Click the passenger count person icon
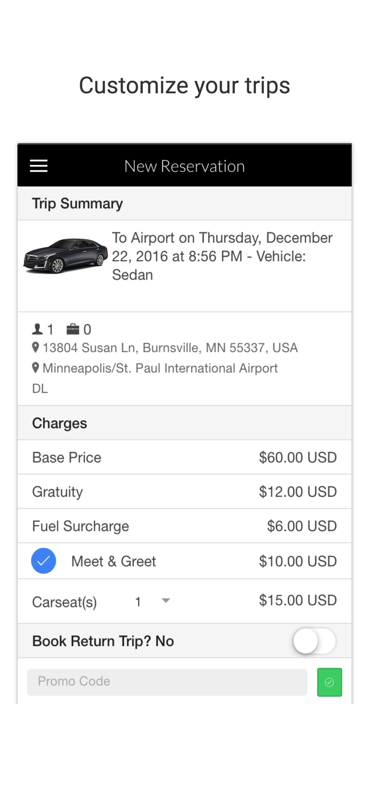The height and width of the screenshot is (803, 371). tap(37, 329)
